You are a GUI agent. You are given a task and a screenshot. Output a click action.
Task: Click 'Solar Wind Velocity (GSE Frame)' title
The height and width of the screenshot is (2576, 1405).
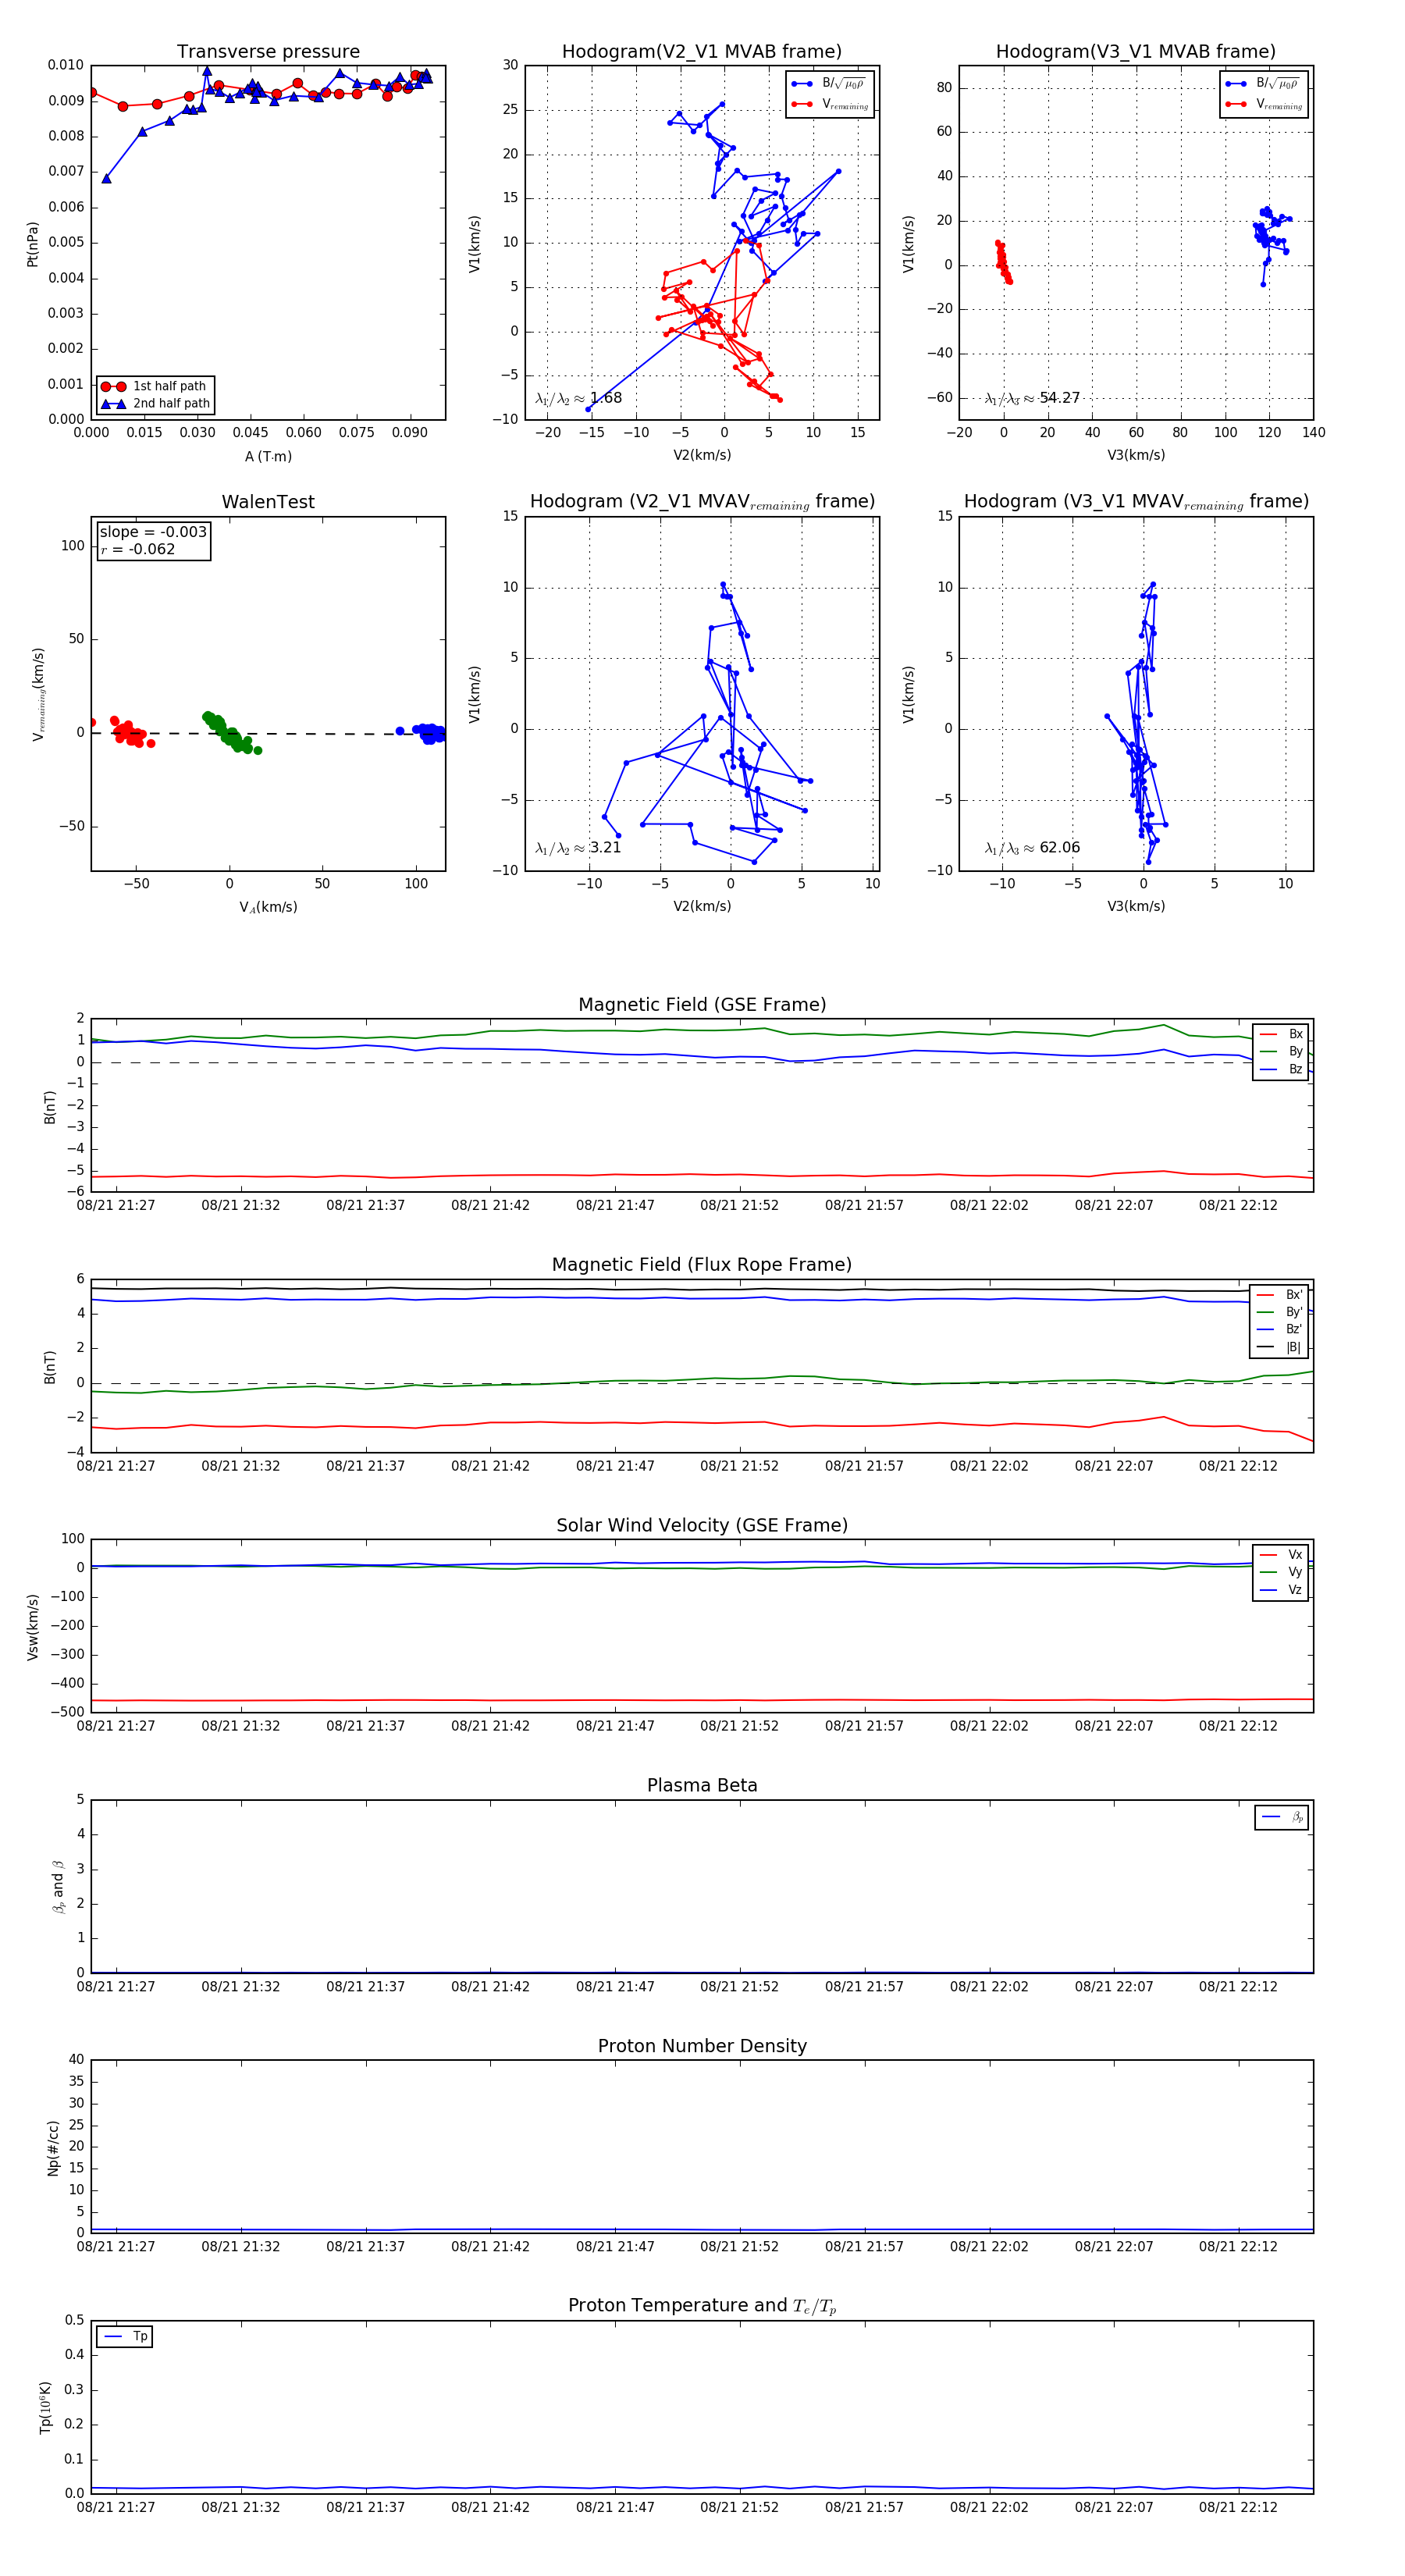tap(702, 1526)
